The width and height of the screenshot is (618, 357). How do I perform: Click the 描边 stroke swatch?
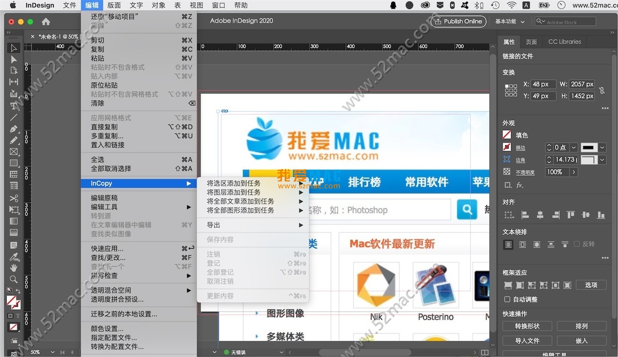coord(507,147)
